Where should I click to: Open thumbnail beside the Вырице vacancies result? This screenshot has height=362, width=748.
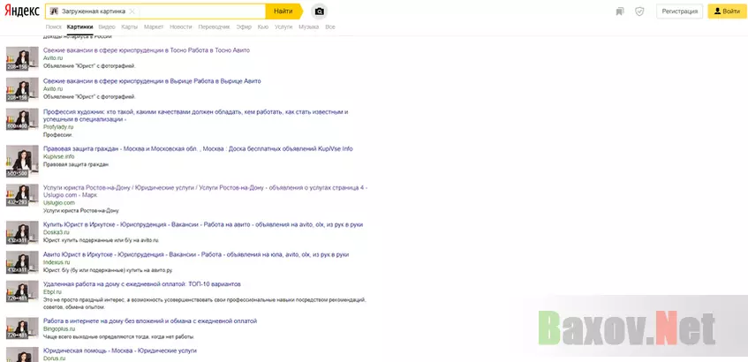[x=22, y=90]
